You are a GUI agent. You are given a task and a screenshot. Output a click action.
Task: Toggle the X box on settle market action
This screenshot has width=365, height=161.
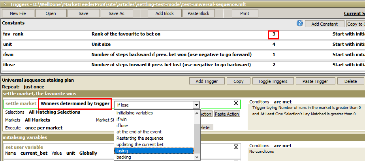[236, 103]
